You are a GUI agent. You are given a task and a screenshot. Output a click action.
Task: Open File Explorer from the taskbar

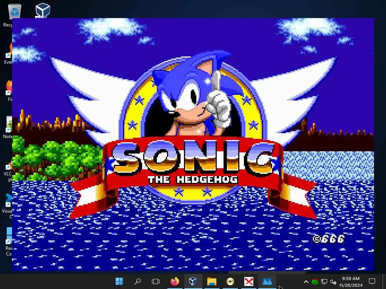(212, 281)
